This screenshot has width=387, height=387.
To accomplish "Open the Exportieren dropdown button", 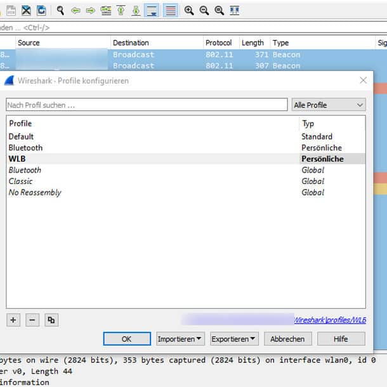I will click(234, 339).
